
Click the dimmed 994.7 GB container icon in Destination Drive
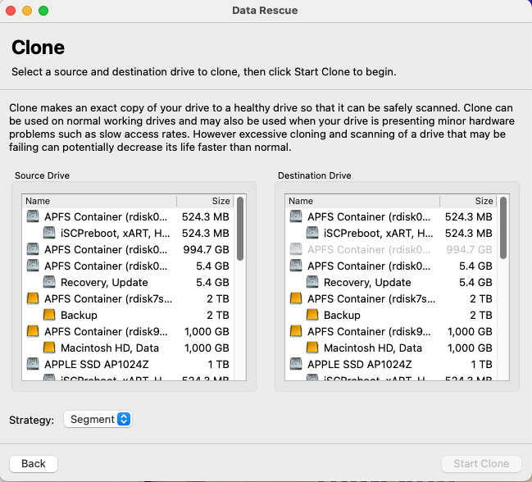(x=296, y=249)
